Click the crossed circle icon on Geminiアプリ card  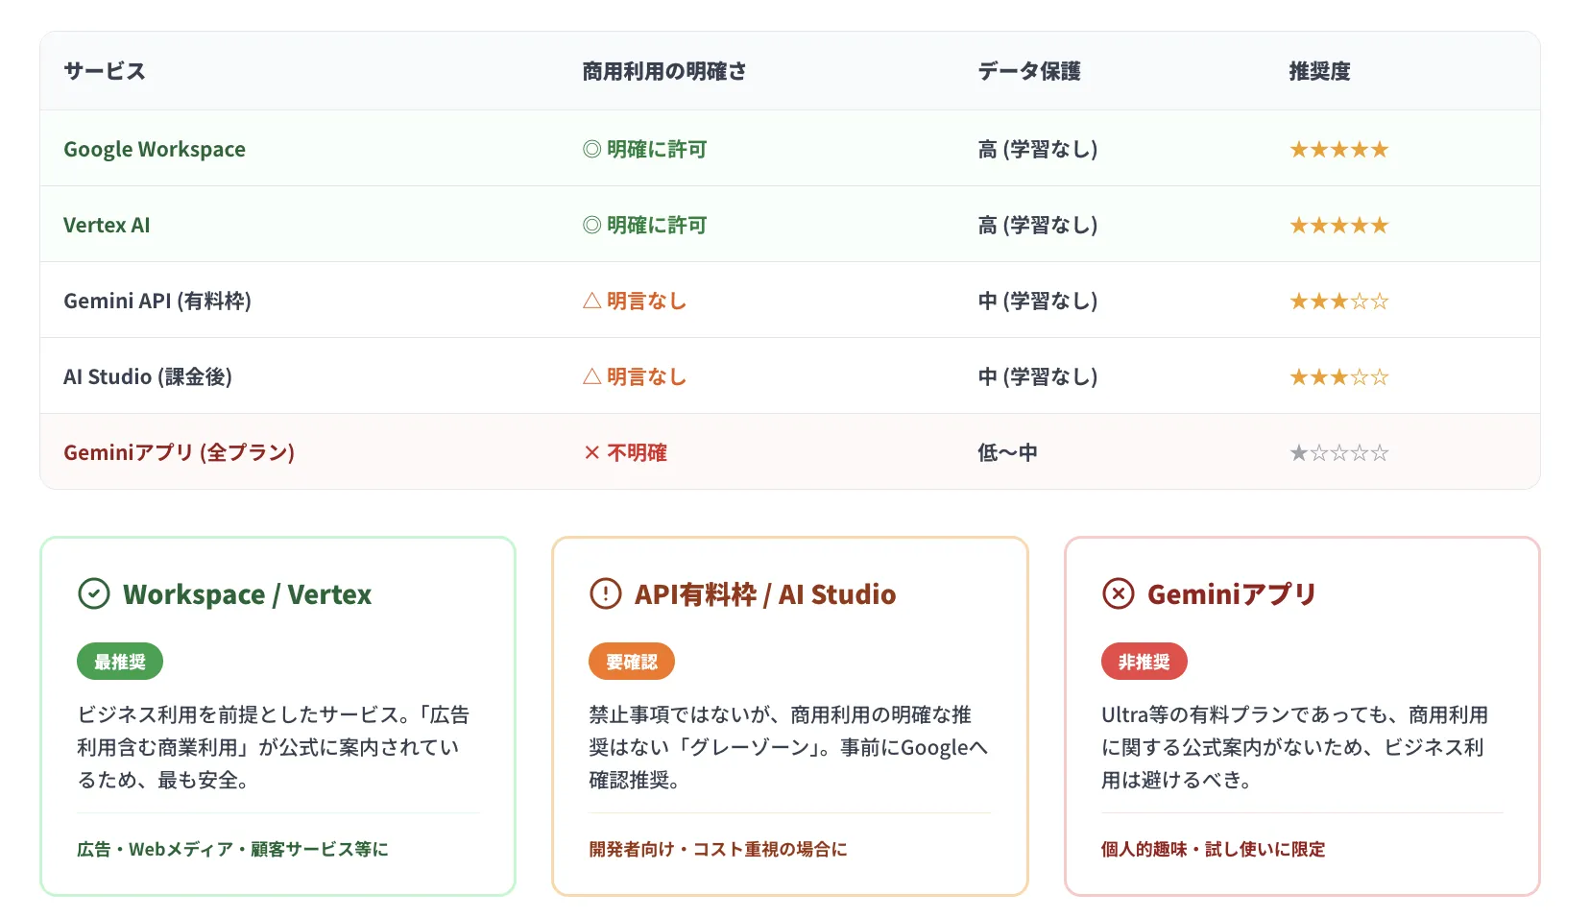(1117, 593)
